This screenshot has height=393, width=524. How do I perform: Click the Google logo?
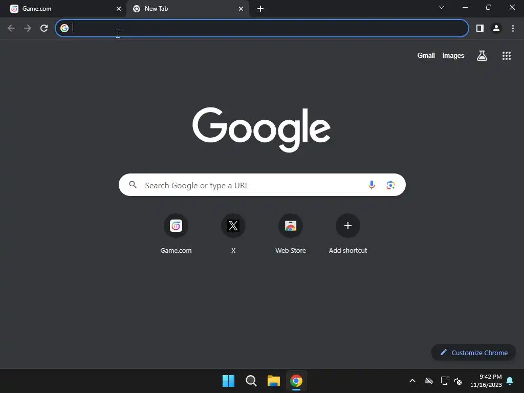tap(261, 129)
